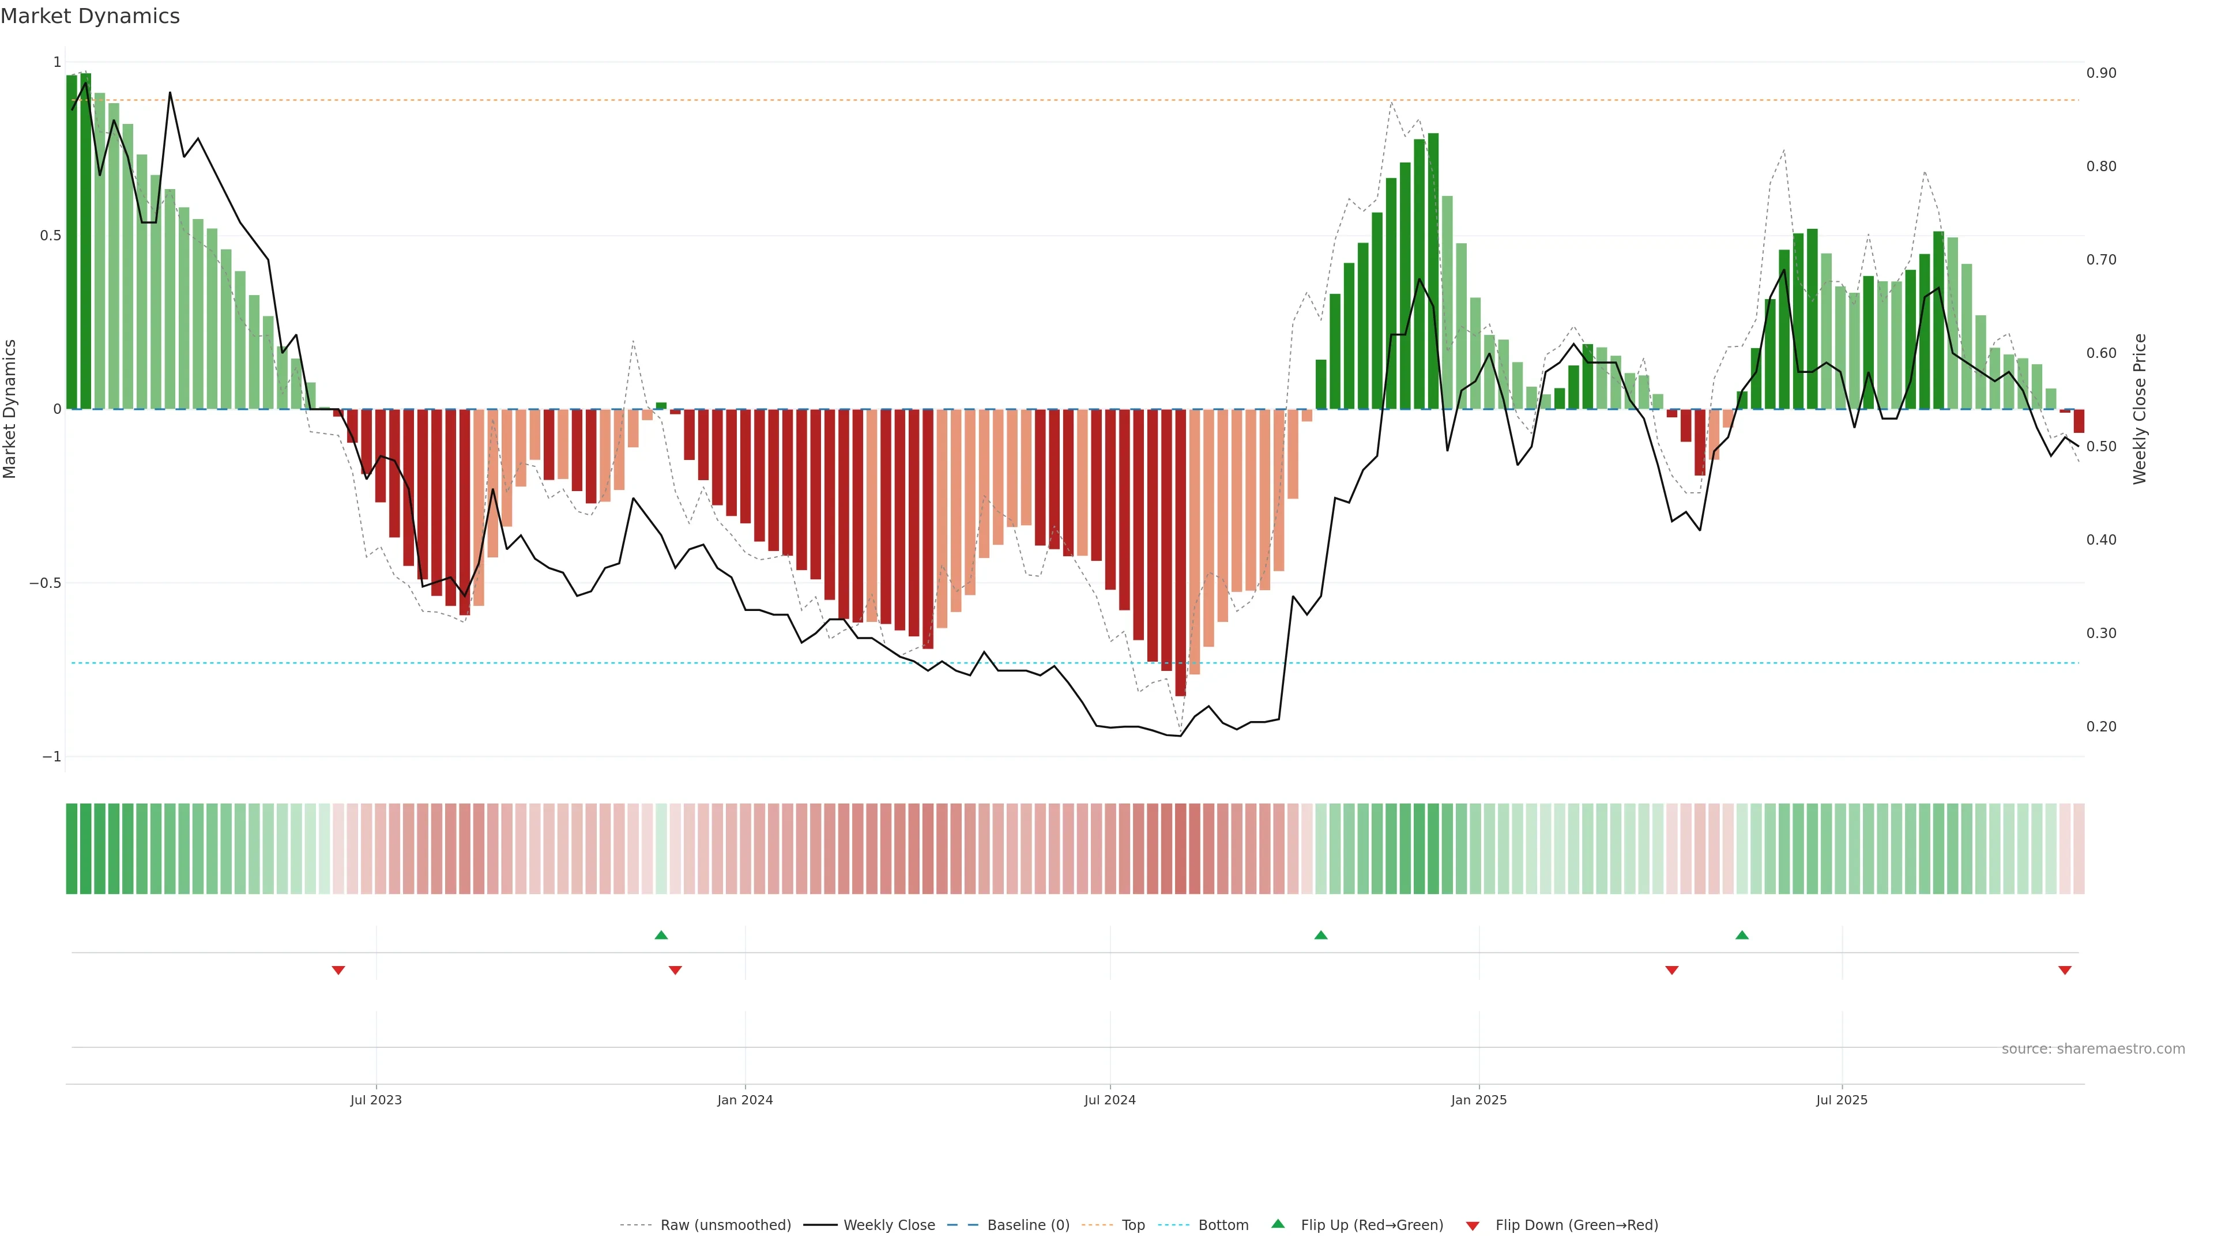Click the red flip-down marker before July 2023
Viewport: 2214px width, 1245px height.
click(338, 970)
